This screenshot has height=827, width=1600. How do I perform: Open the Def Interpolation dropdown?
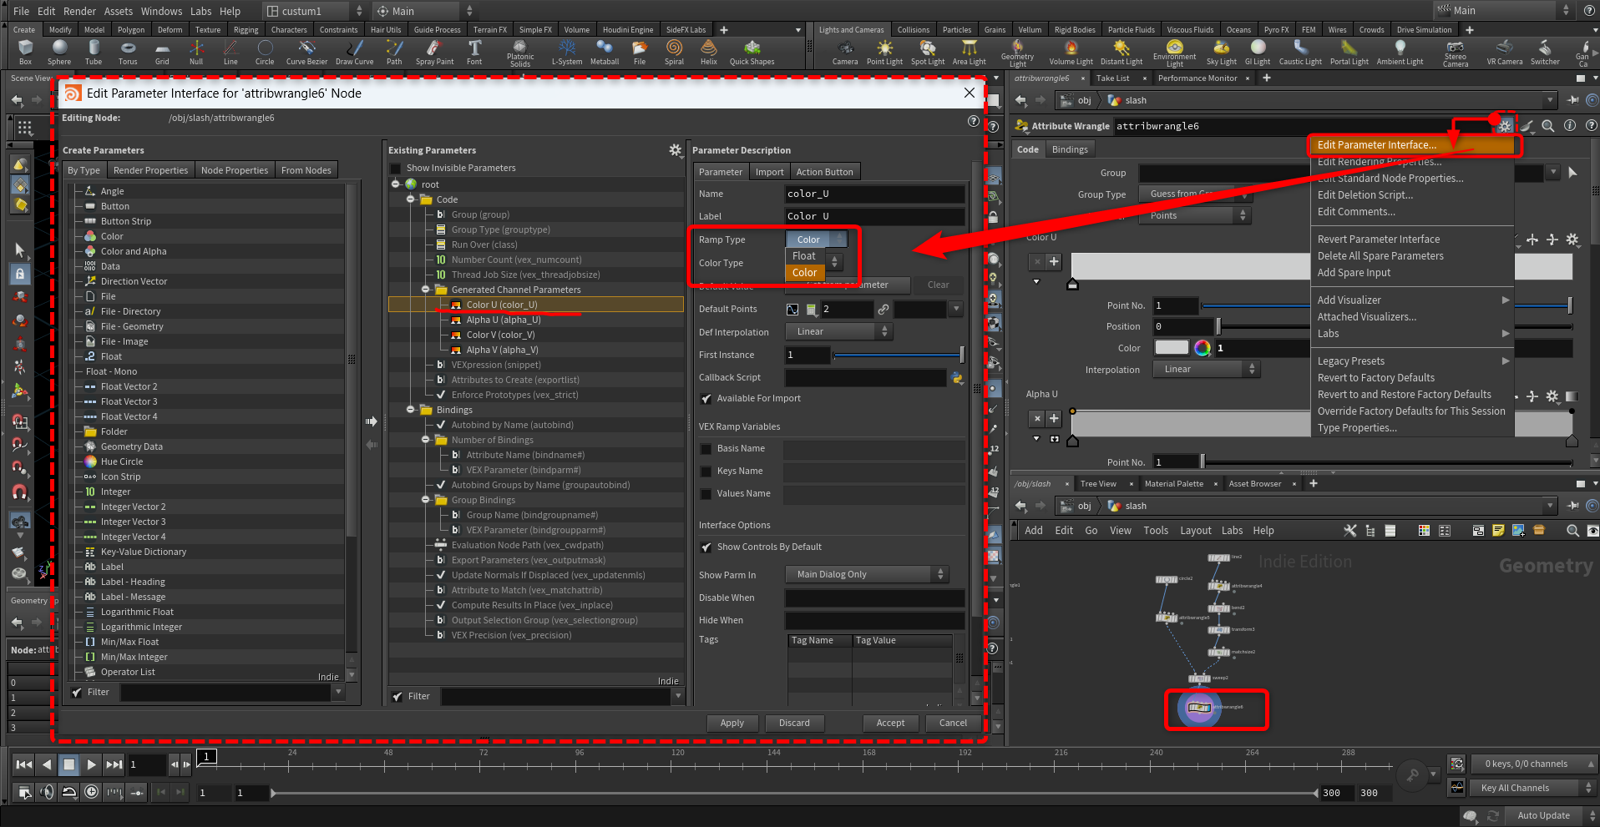(x=838, y=332)
